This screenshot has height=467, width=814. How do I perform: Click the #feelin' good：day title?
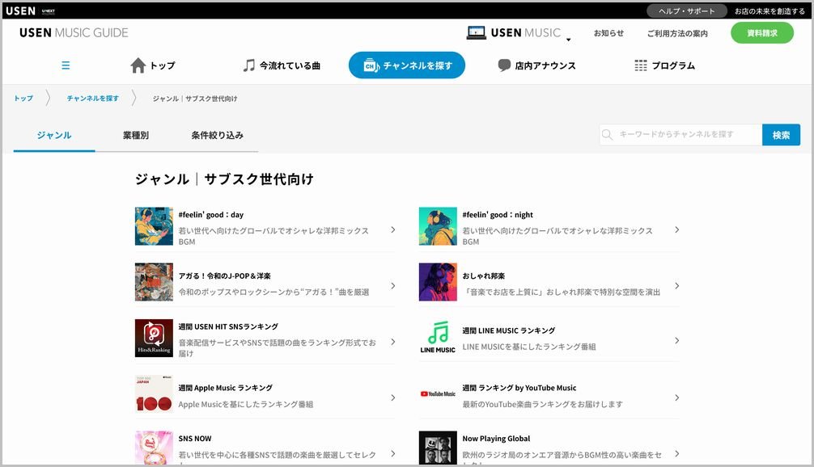click(210, 215)
